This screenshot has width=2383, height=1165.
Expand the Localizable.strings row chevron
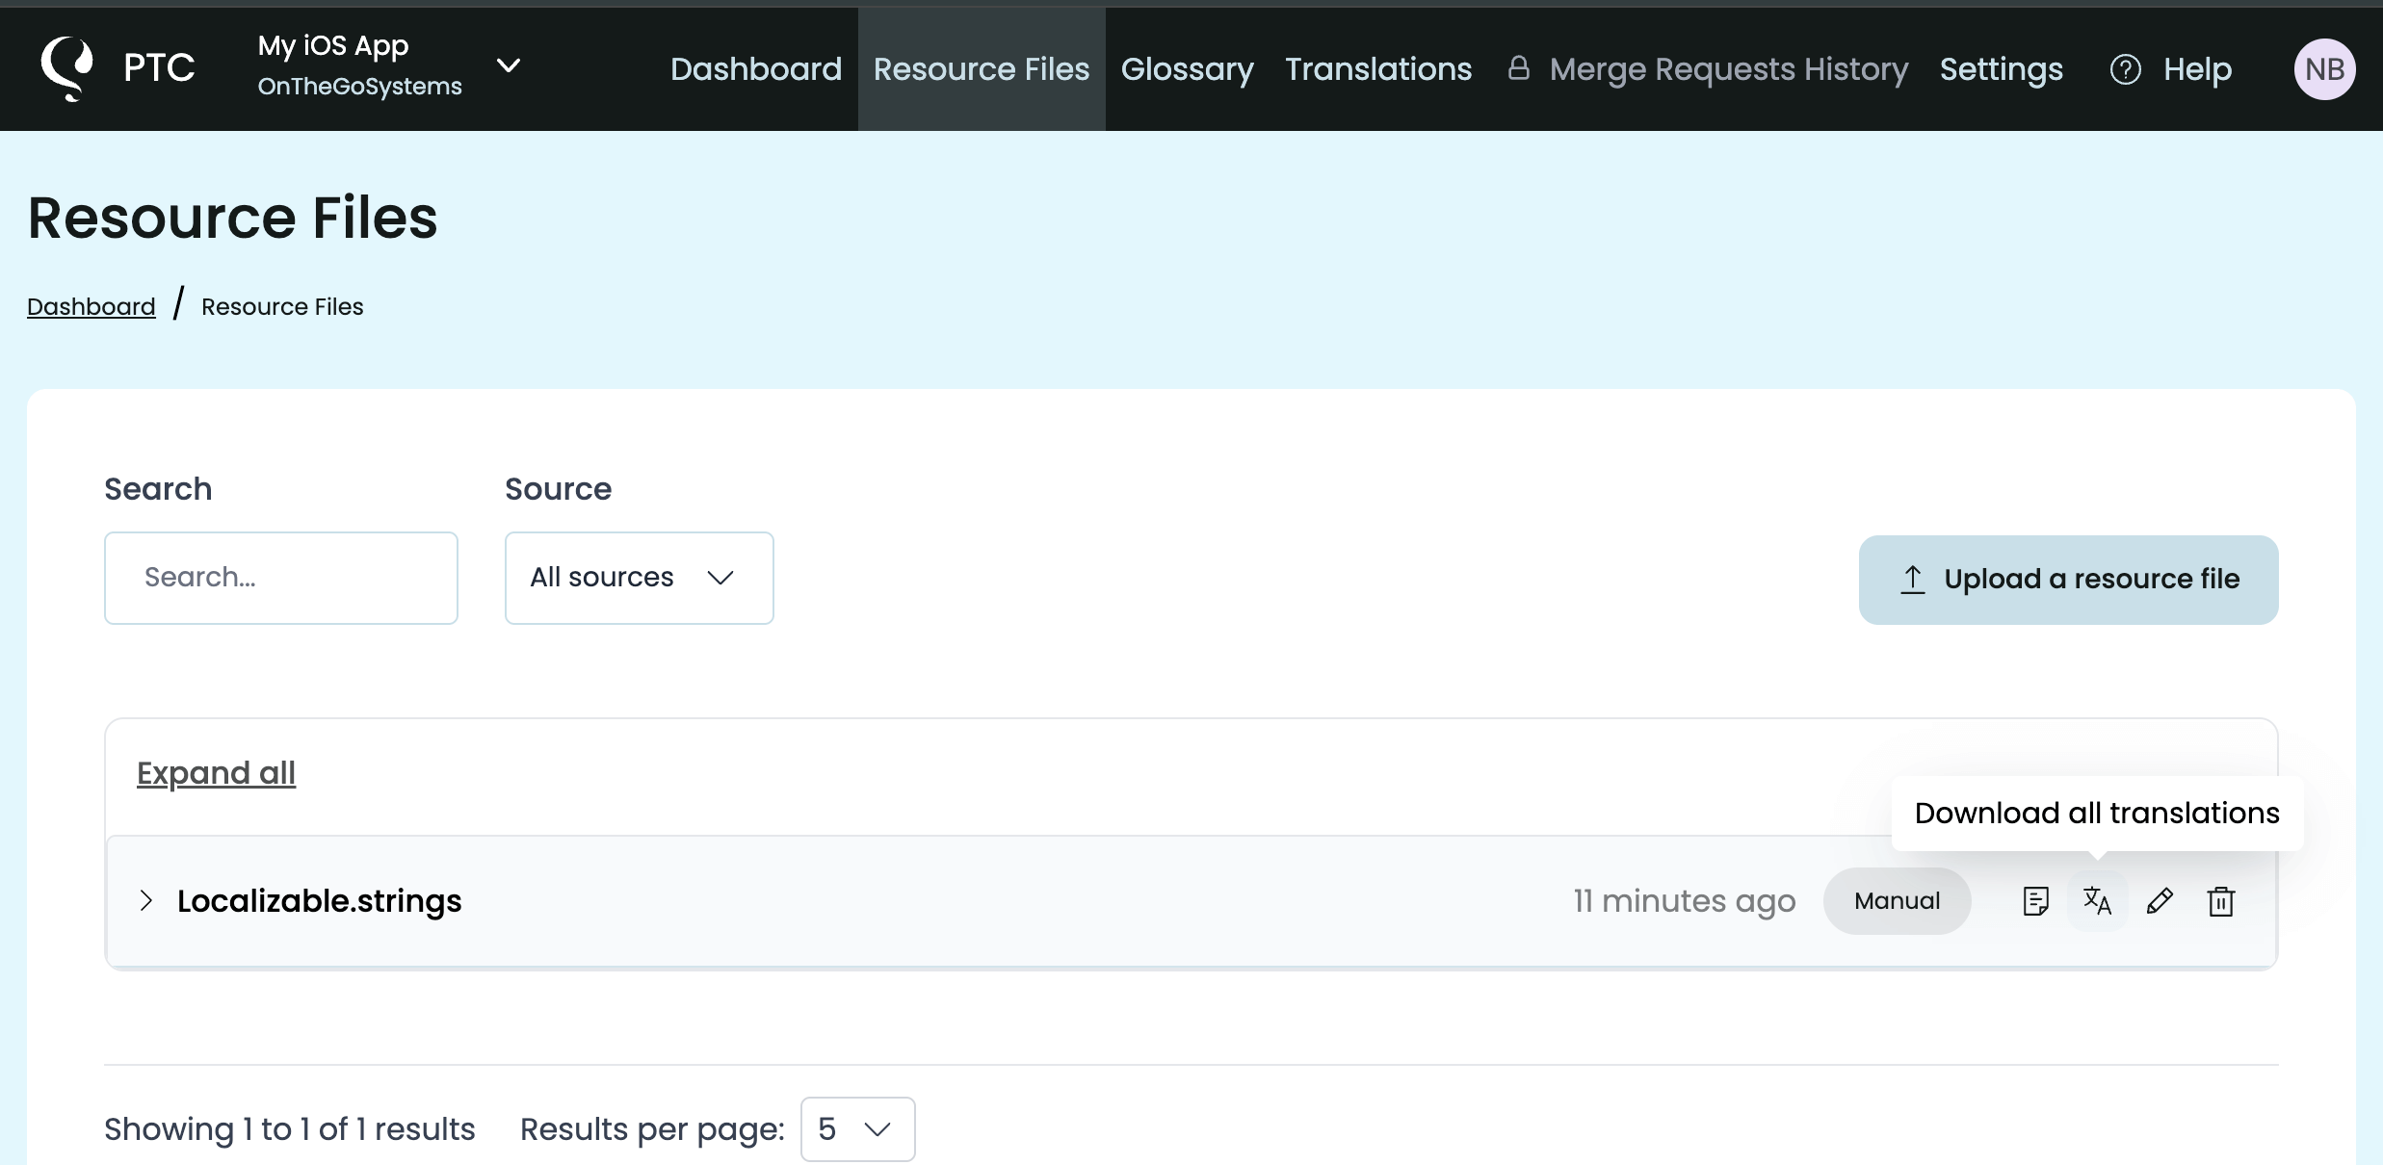coord(146,901)
